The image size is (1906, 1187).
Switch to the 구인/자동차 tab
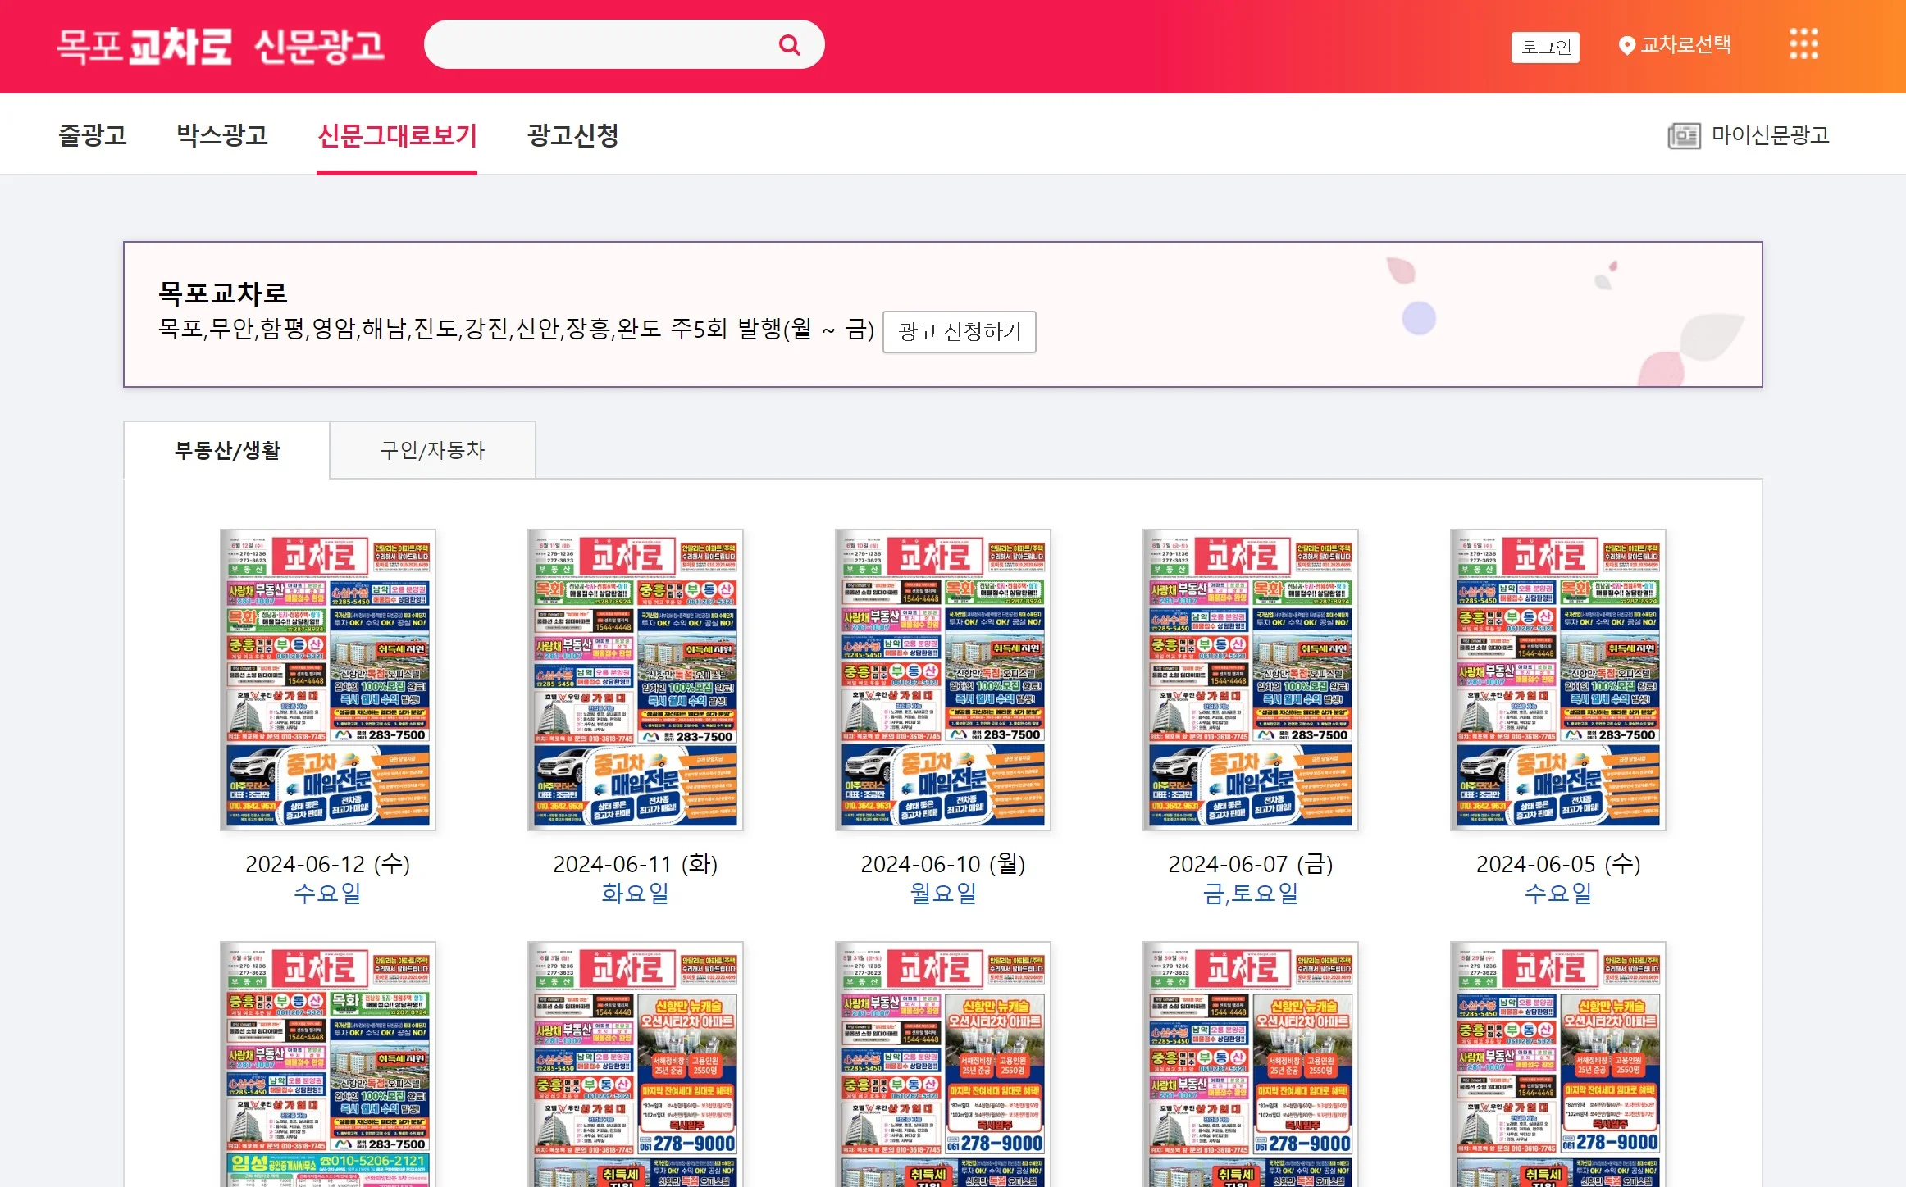pyautogui.click(x=432, y=449)
